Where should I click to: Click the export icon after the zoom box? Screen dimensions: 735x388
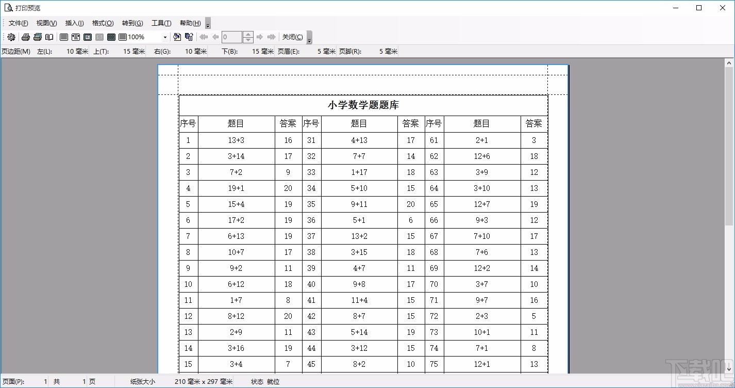[177, 37]
